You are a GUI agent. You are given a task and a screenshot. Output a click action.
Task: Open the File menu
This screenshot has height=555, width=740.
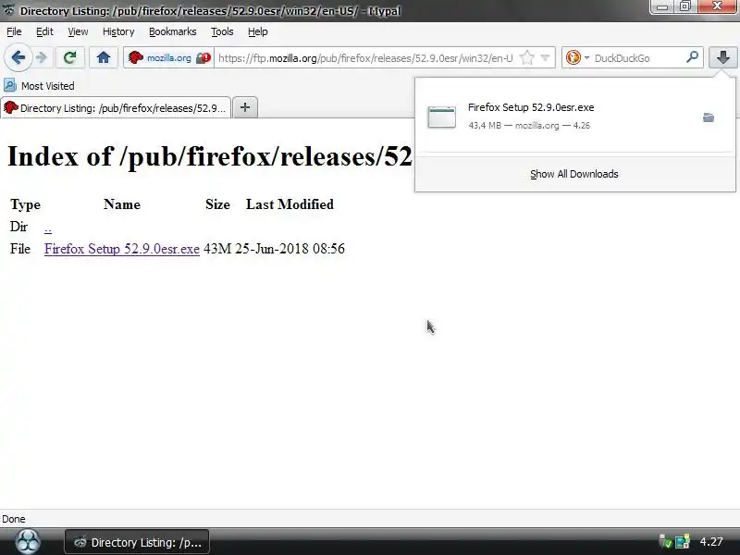point(14,31)
